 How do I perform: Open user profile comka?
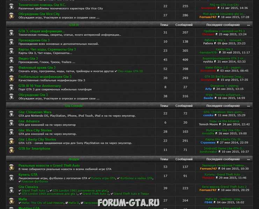208,115
